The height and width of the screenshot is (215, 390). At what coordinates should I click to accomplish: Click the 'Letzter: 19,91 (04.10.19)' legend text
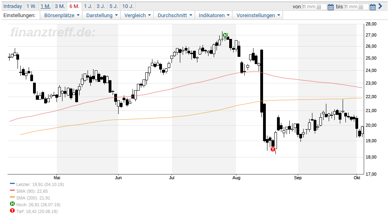tap(40, 184)
